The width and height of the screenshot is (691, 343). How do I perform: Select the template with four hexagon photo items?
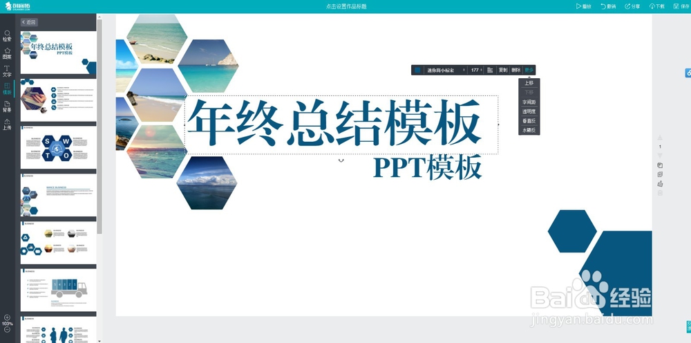(x=58, y=243)
